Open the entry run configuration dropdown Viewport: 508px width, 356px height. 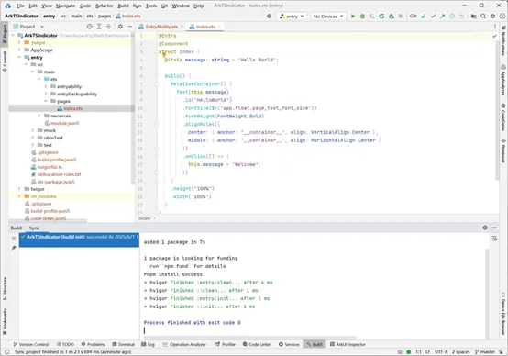pyautogui.click(x=292, y=16)
